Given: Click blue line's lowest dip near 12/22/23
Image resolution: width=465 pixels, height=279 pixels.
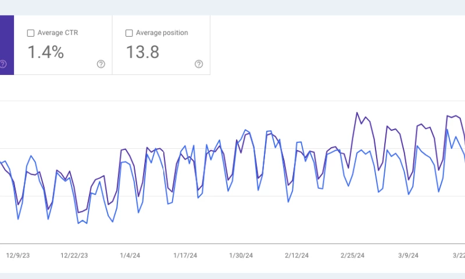Looking at the screenshot, I should (78, 223).
